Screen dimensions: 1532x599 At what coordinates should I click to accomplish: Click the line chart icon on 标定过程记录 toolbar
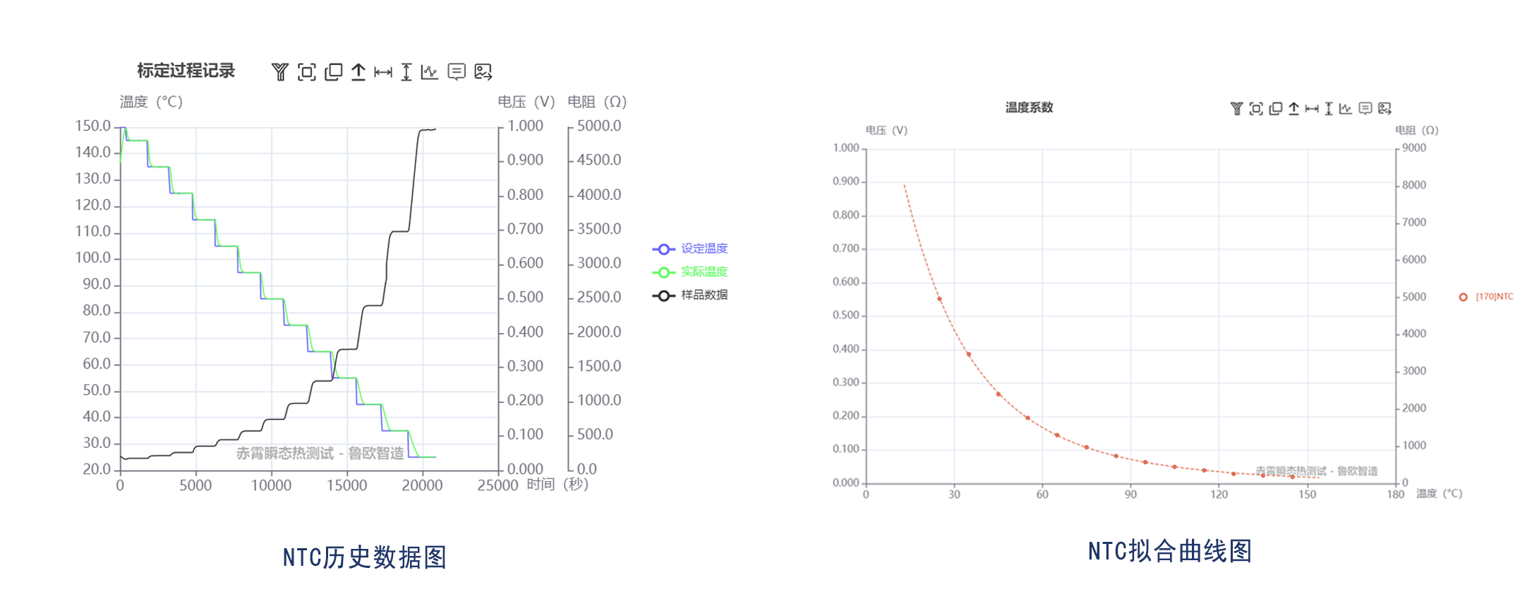click(x=430, y=72)
